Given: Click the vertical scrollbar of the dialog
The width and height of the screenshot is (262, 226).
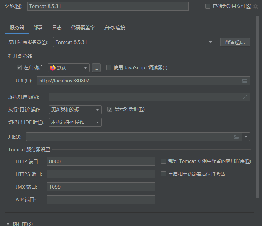Looking at the screenshot, I should click(x=258, y=107).
